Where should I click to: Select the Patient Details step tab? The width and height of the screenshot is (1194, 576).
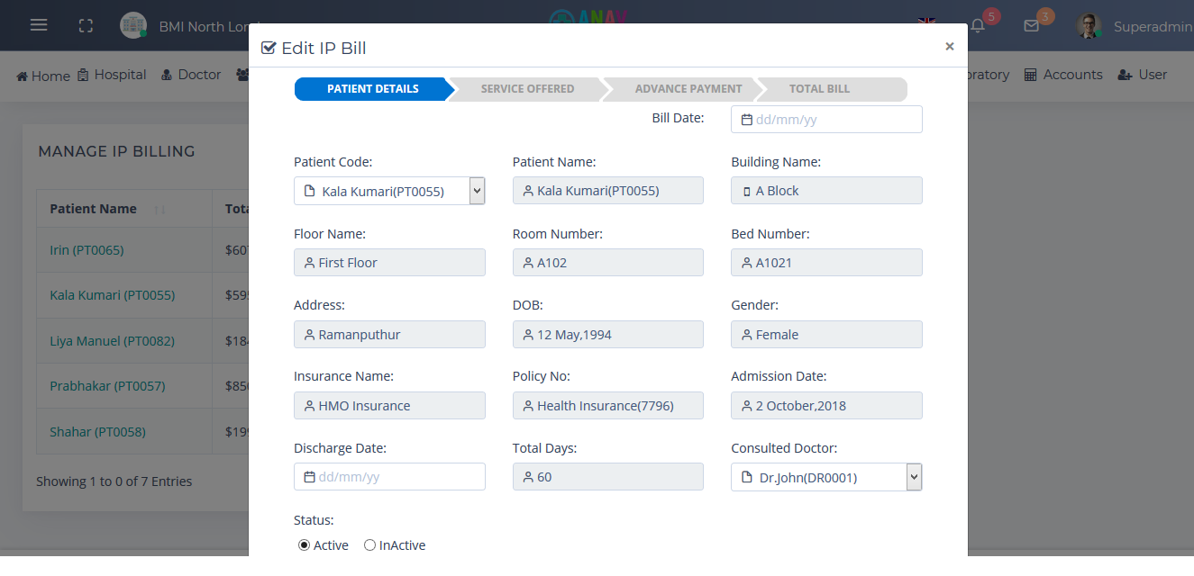[373, 89]
